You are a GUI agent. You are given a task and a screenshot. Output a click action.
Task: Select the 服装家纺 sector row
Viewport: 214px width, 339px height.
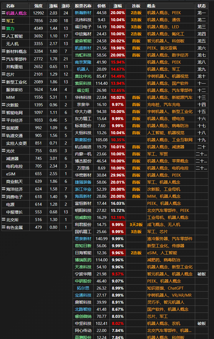click(x=37, y=89)
